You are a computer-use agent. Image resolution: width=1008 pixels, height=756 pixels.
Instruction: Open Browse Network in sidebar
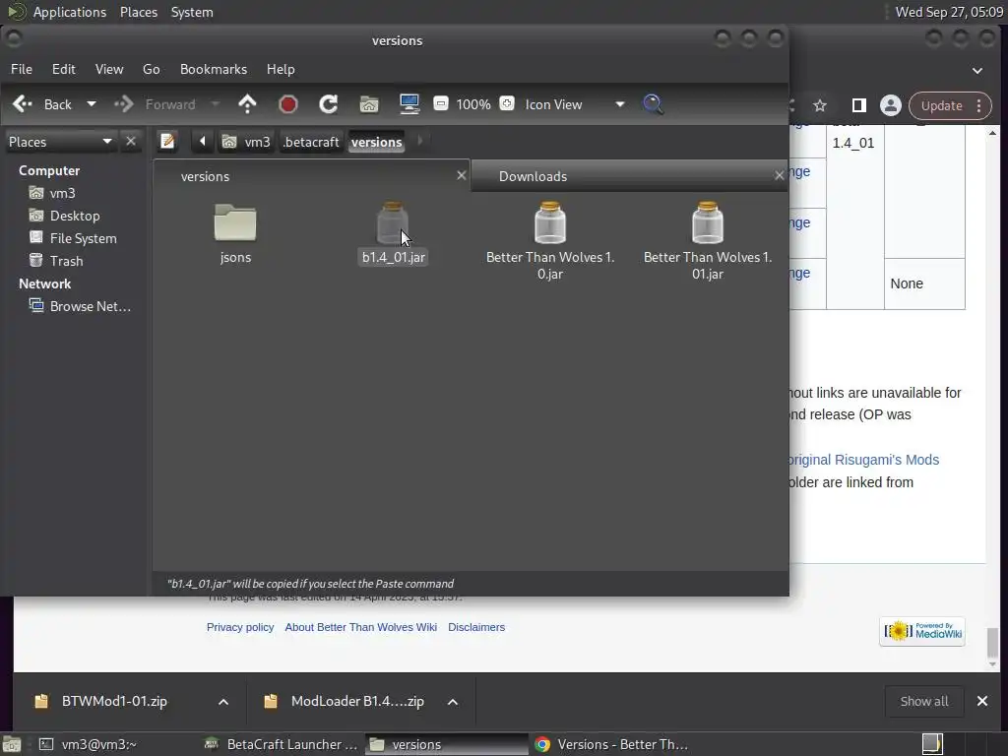81,306
